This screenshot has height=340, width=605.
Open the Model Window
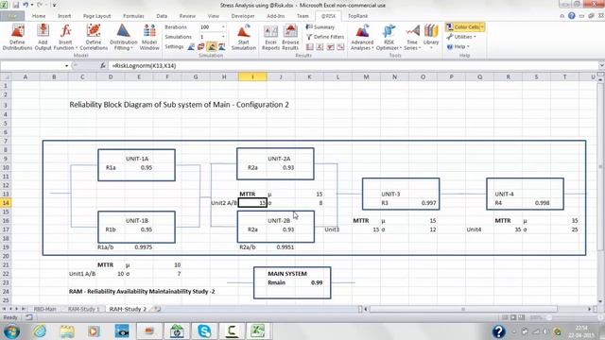149,37
